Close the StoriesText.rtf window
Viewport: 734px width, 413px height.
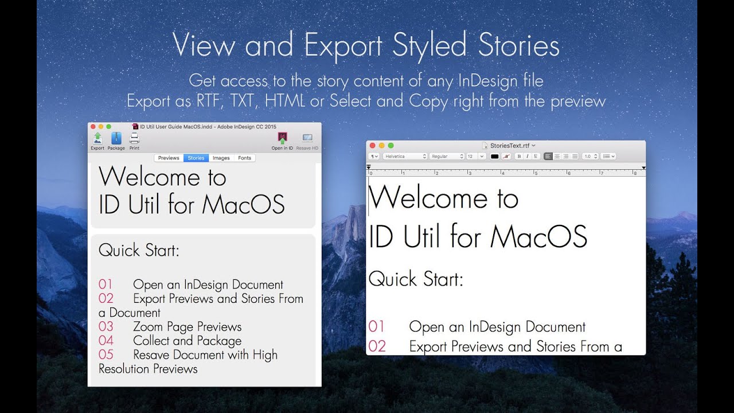[x=373, y=146]
